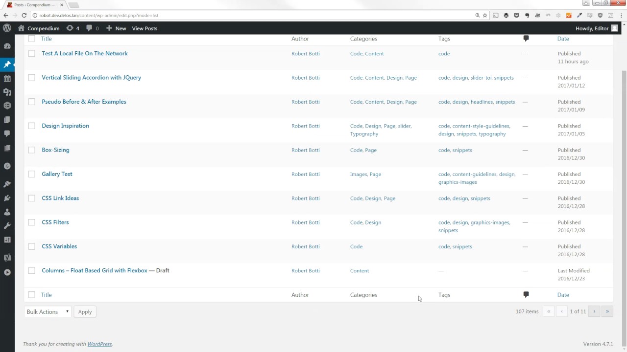Click the Evernote elephant extension icon
Screen dimensions: 627x352
[x=527, y=15]
